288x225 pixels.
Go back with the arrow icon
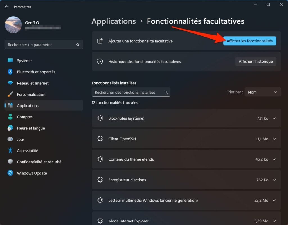point(7,7)
